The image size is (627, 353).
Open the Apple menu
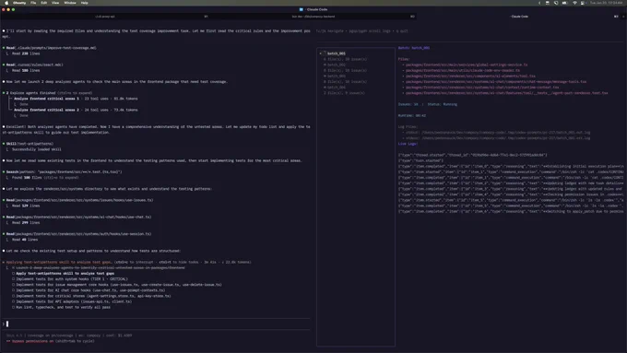6,3
